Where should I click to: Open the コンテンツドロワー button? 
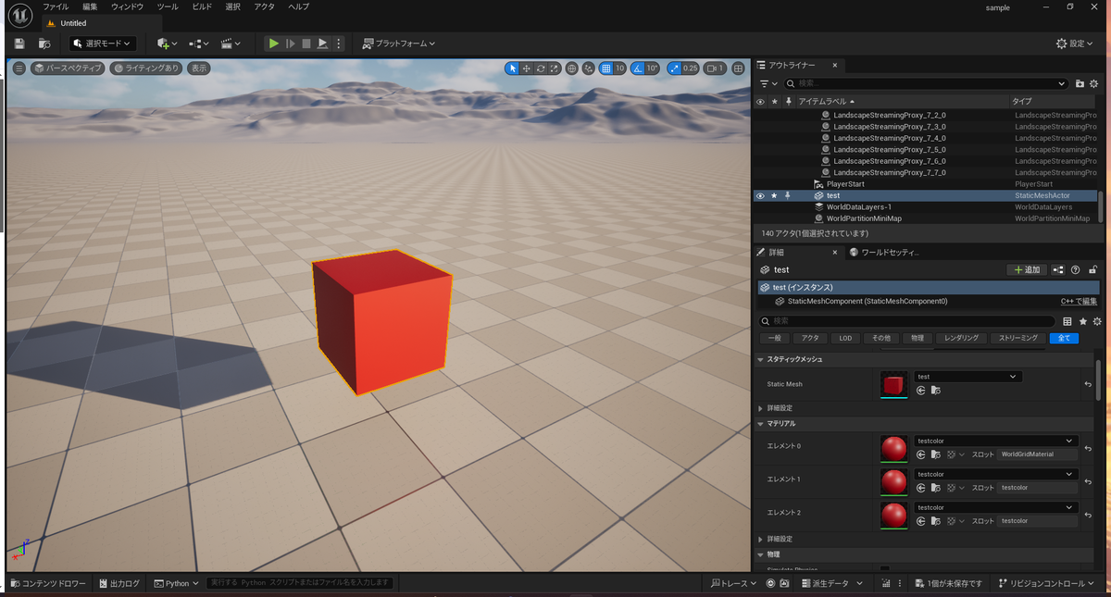coord(47,583)
